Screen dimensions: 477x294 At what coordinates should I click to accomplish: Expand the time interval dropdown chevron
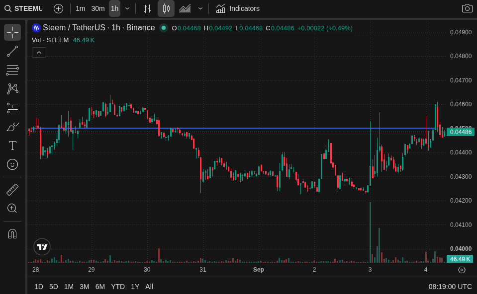coord(127,8)
